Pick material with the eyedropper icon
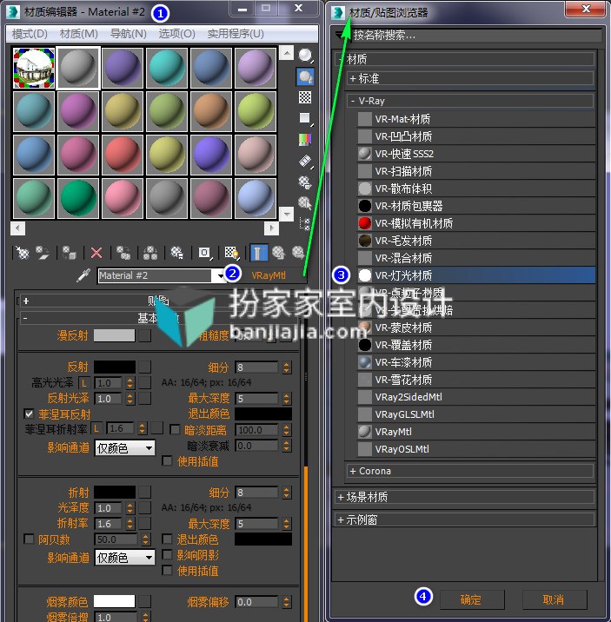Image resolution: width=611 pixels, height=622 pixels. pyautogui.click(x=83, y=275)
